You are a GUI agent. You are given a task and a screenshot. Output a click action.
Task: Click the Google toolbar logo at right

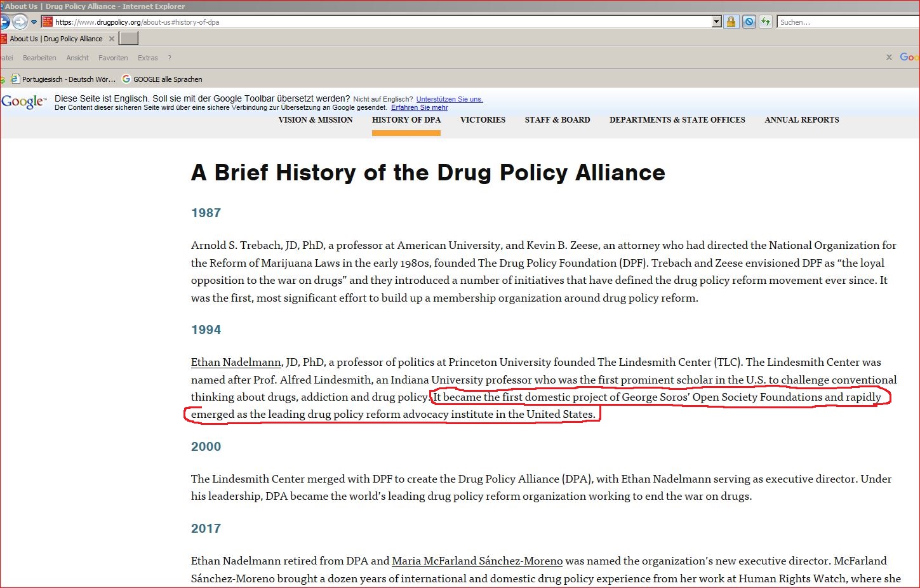click(910, 57)
